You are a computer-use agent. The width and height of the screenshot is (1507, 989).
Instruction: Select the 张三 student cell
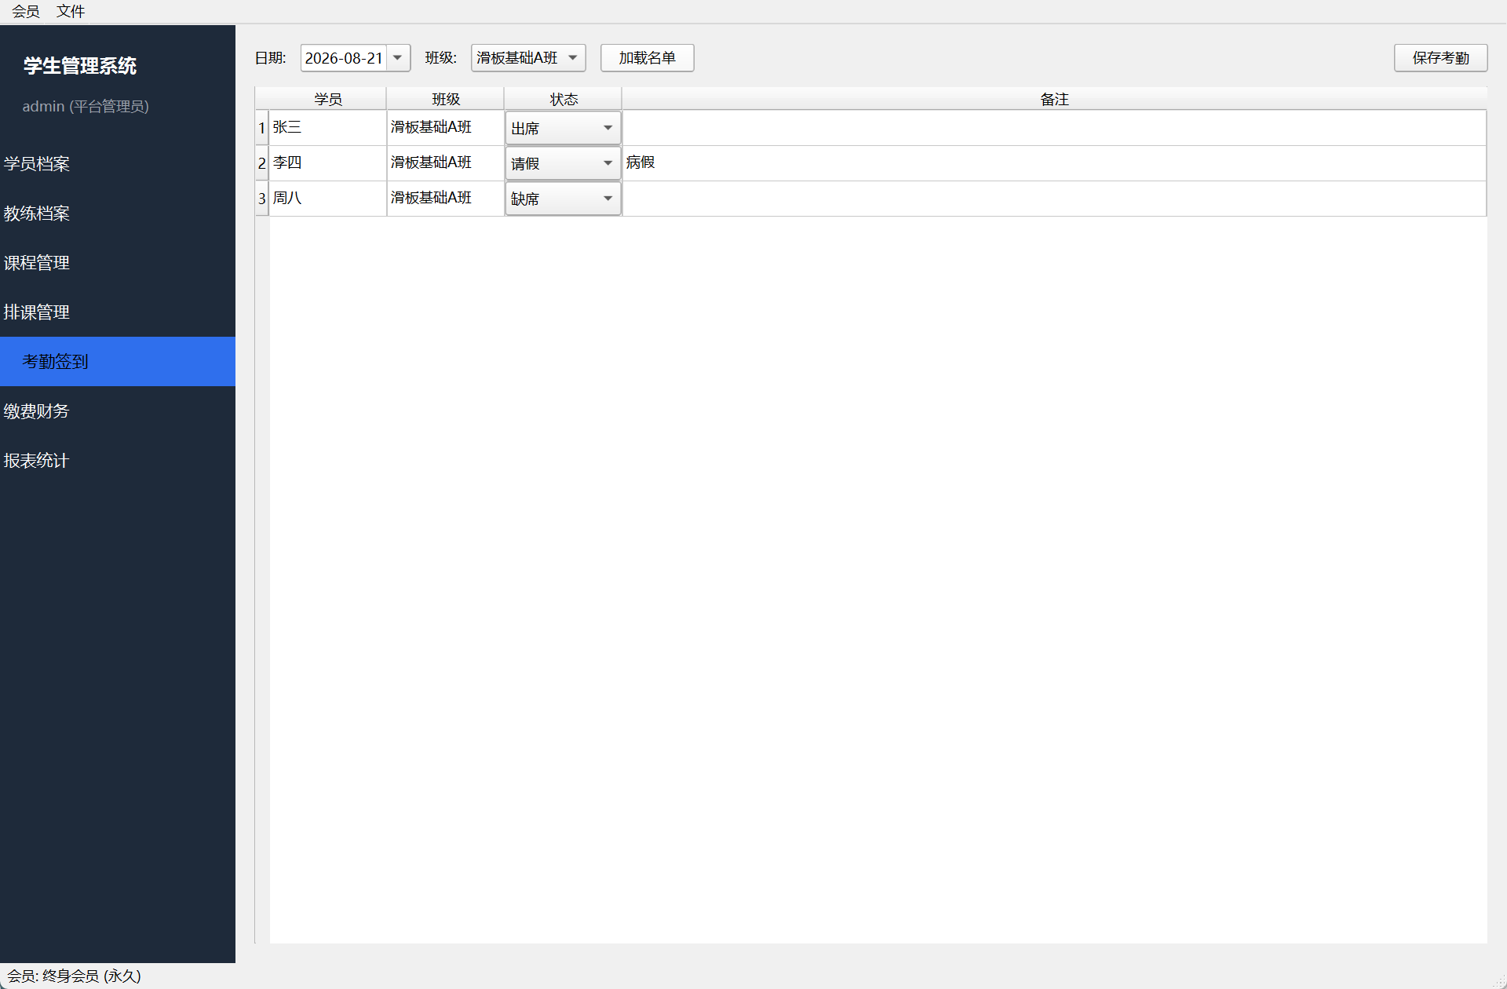click(328, 128)
